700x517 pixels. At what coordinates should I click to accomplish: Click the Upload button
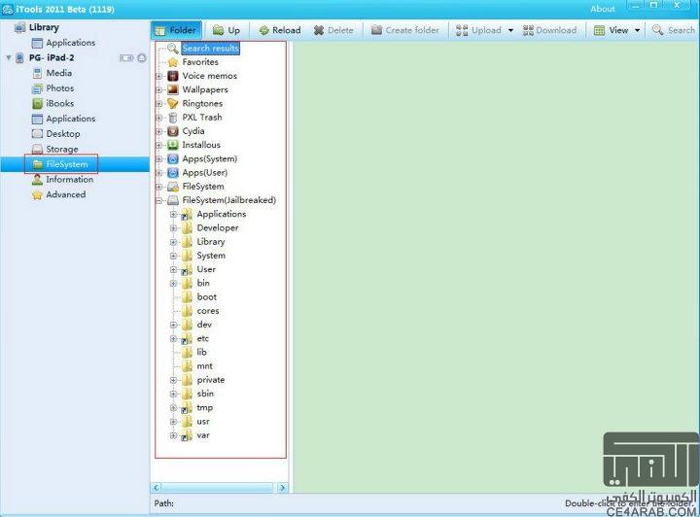tap(478, 30)
